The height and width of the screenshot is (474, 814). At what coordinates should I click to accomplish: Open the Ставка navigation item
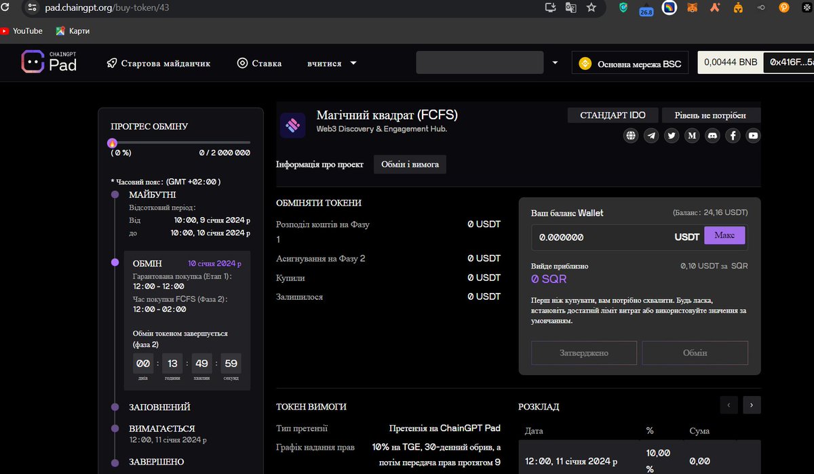coord(259,63)
